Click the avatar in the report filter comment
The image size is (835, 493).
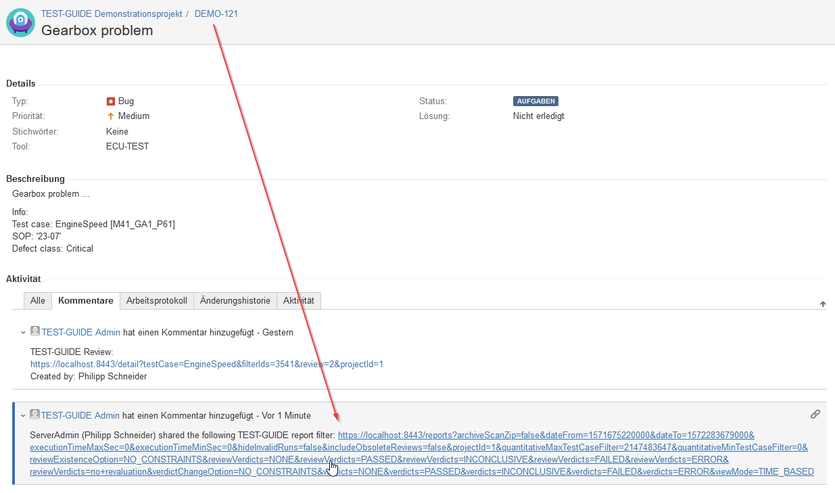coord(35,415)
